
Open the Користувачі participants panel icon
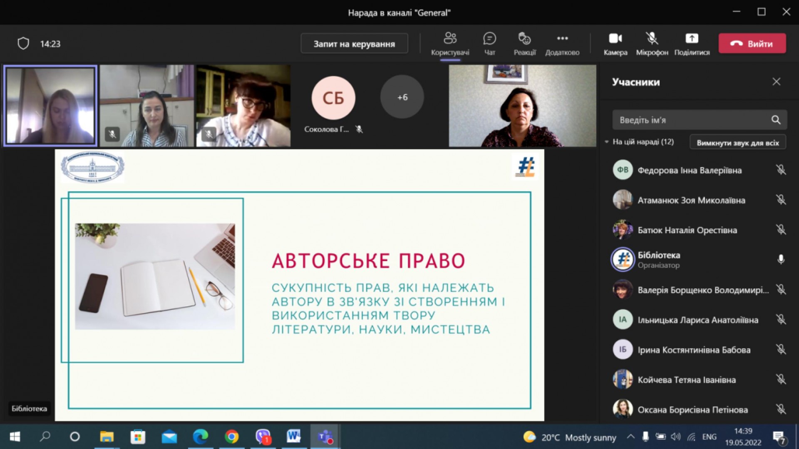(x=450, y=43)
